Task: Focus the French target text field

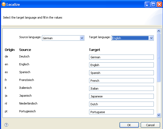Action: click(x=121, y=81)
